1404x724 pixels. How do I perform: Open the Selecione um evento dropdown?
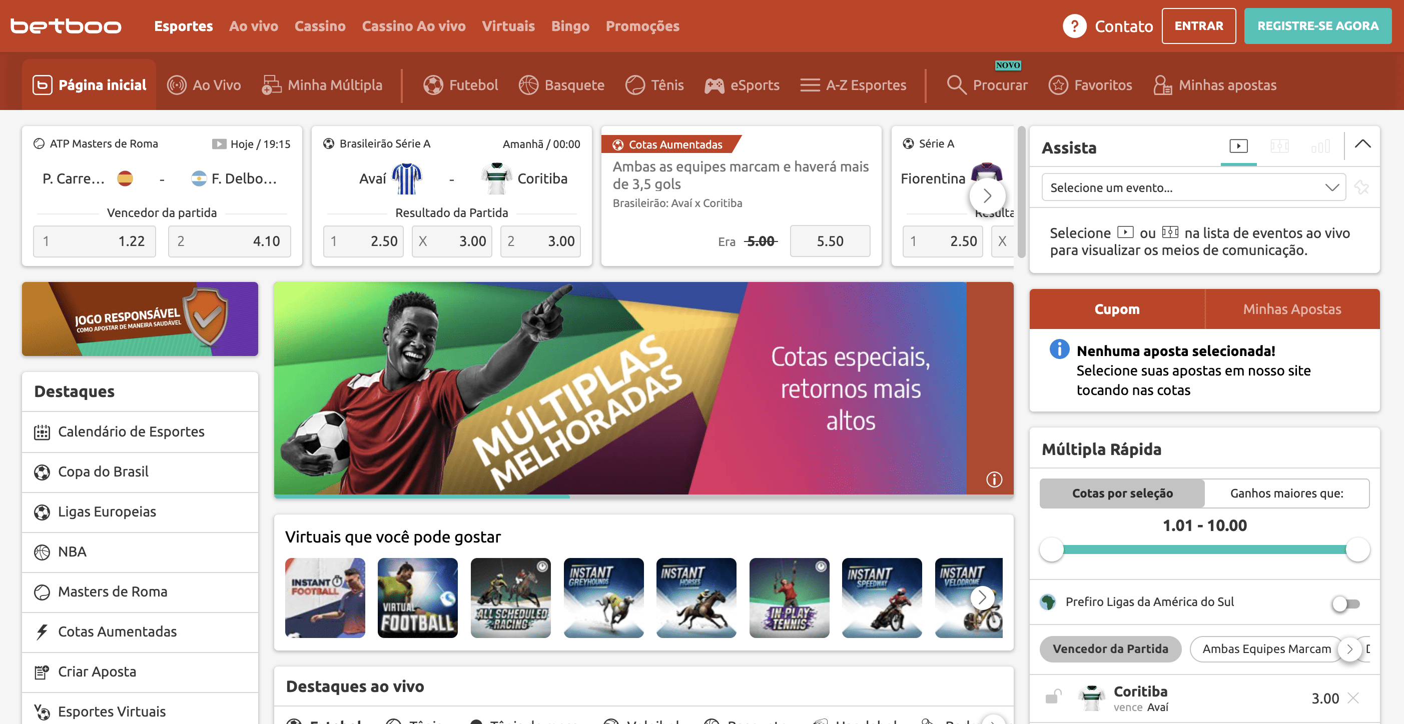[1193, 187]
